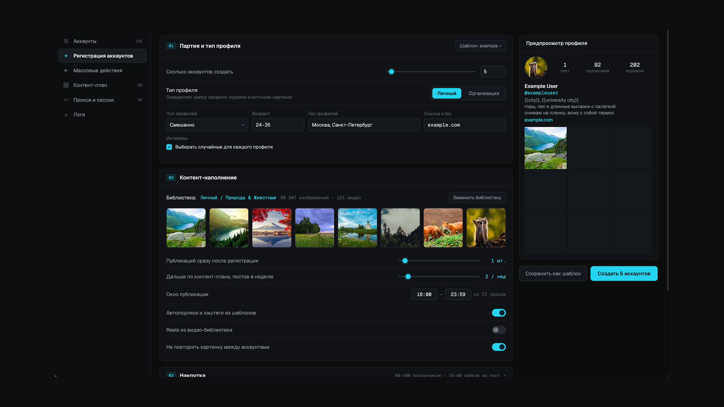This screenshot has width=724, height=407.
Task: Click the 16:00 start time field
Action: point(424,294)
